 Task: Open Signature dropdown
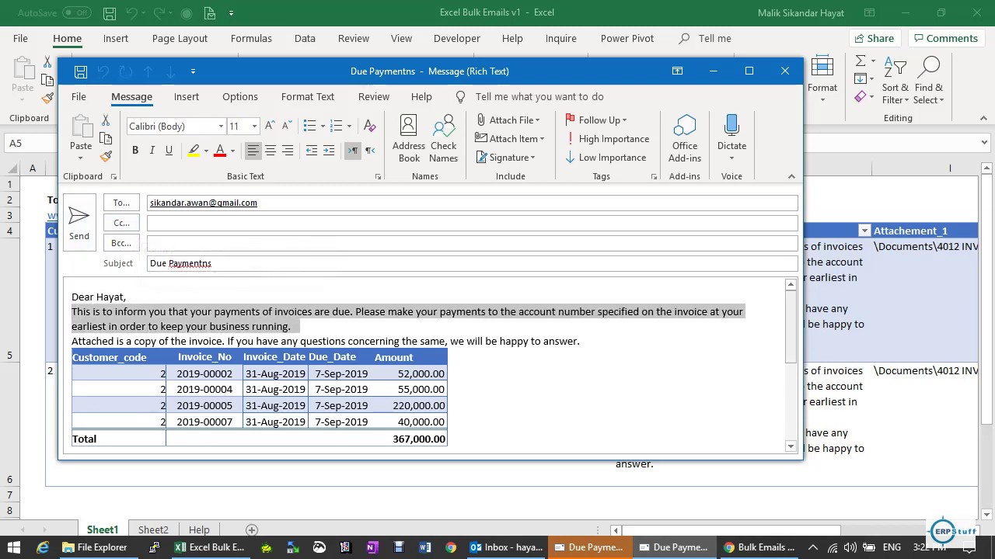pos(506,158)
